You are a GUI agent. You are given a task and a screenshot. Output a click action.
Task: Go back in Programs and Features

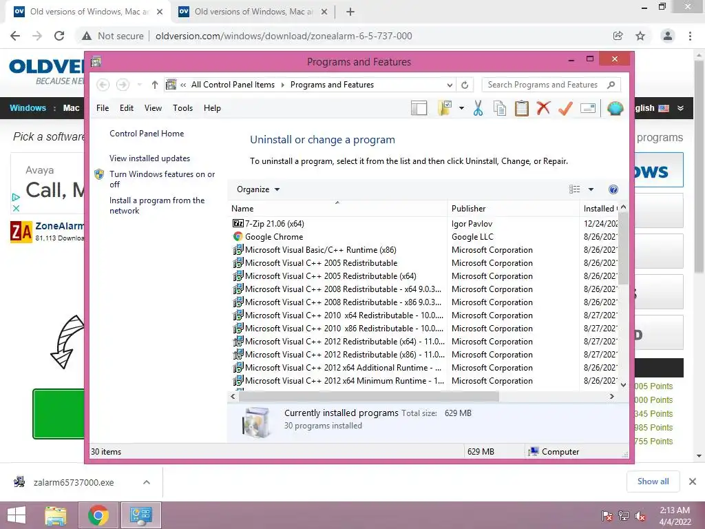(103, 85)
